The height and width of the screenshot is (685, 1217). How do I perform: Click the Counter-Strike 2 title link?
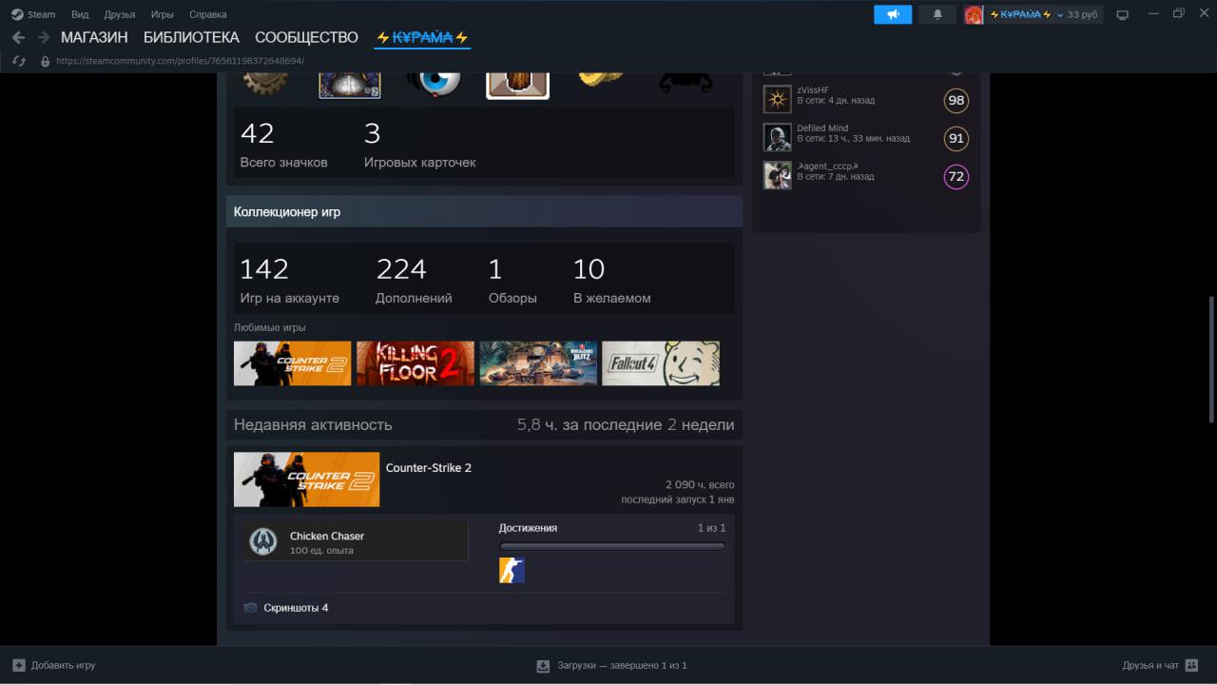pyautogui.click(x=429, y=468)
